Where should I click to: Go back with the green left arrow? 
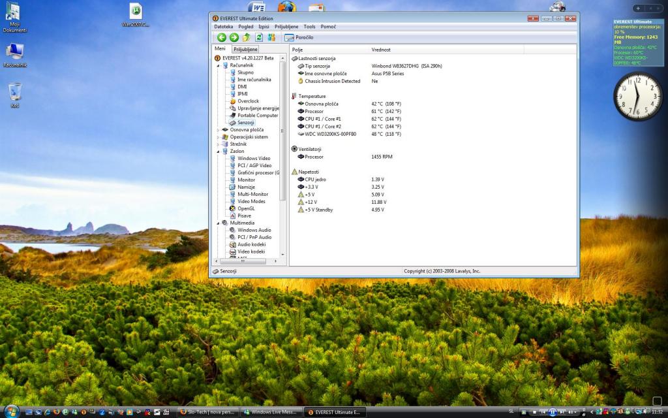pyautogui.click(x=222, y=37)
